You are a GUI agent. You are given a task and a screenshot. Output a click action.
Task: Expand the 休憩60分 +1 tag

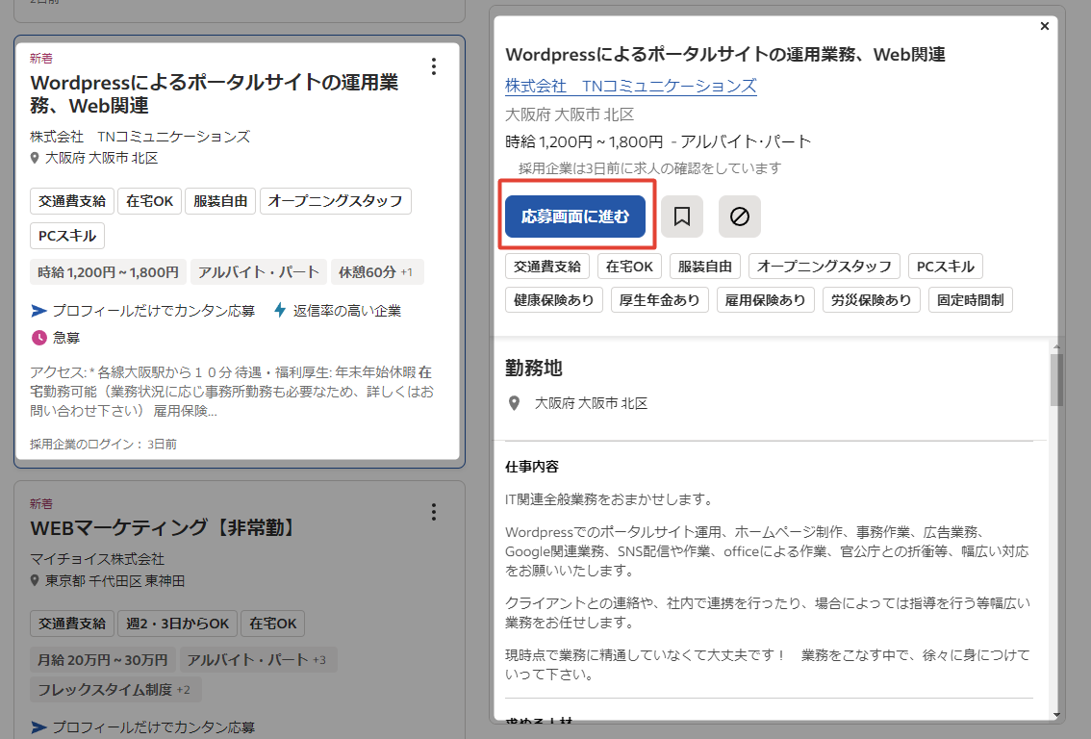click(378, 271)
